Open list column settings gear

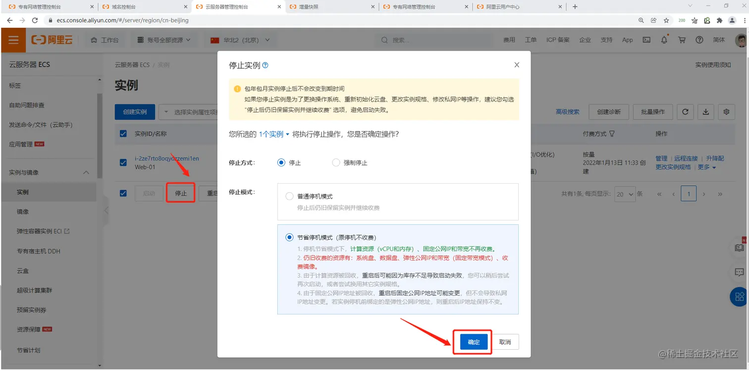[727, 112]
